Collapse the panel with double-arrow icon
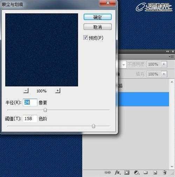This screenshot has width=175, height=177. click(x=168, y=52)
